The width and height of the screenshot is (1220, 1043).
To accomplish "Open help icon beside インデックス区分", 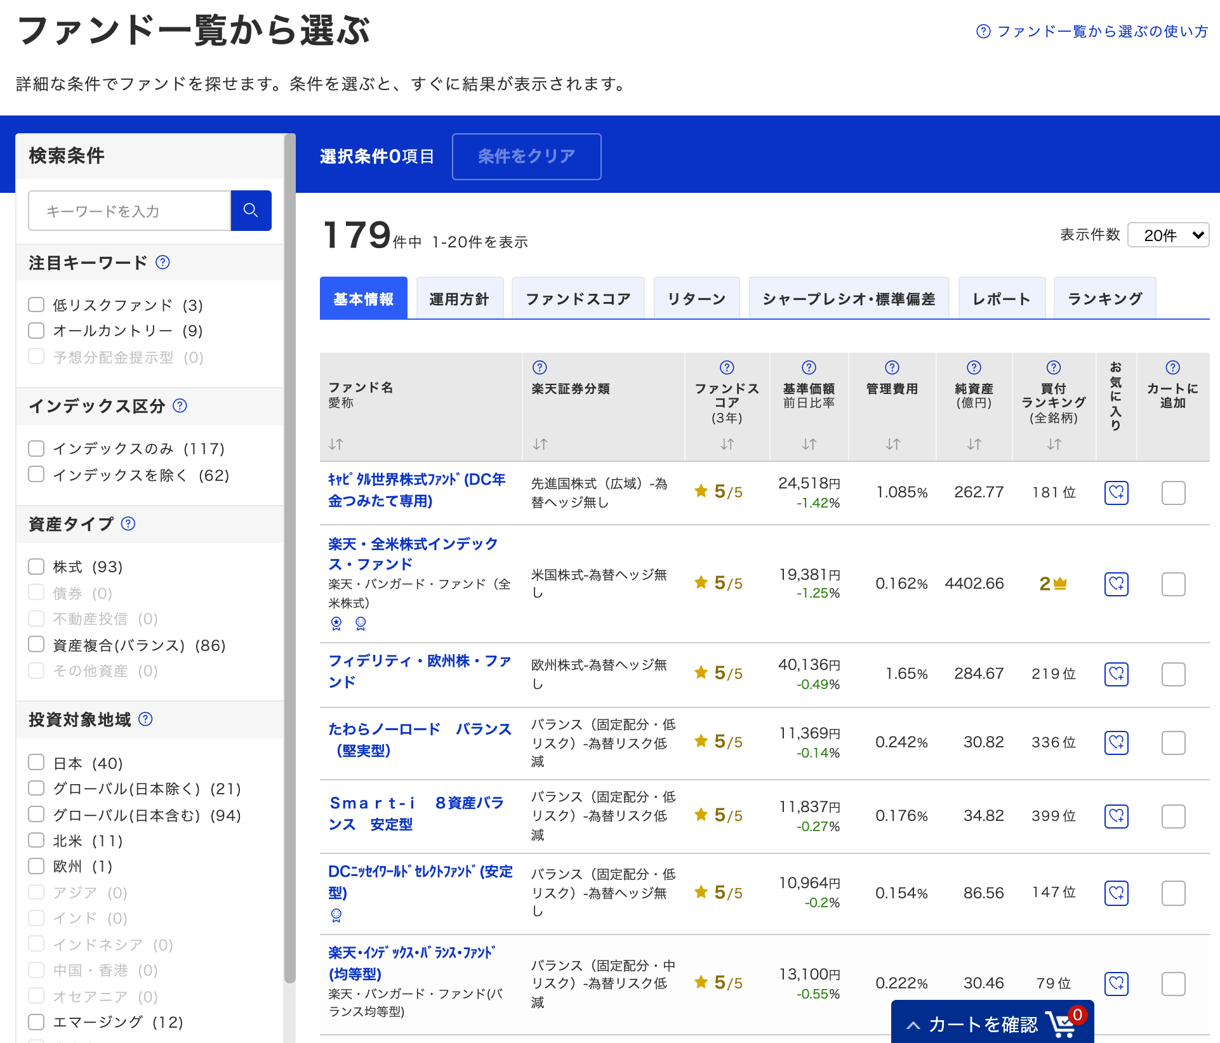I will click(x=180, y=405).
